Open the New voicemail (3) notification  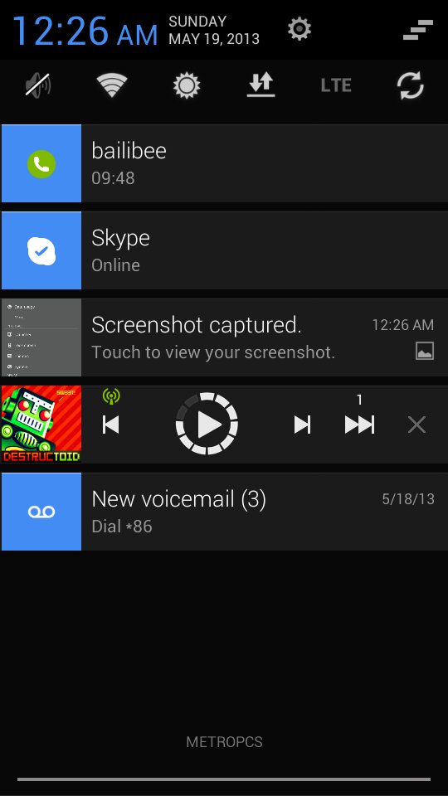coord(224,512)
